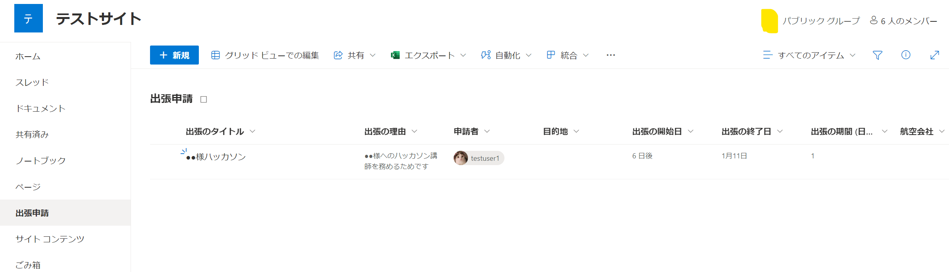
Task: Open the エクスポート dropdown chevron
Action: coord(463,55)
